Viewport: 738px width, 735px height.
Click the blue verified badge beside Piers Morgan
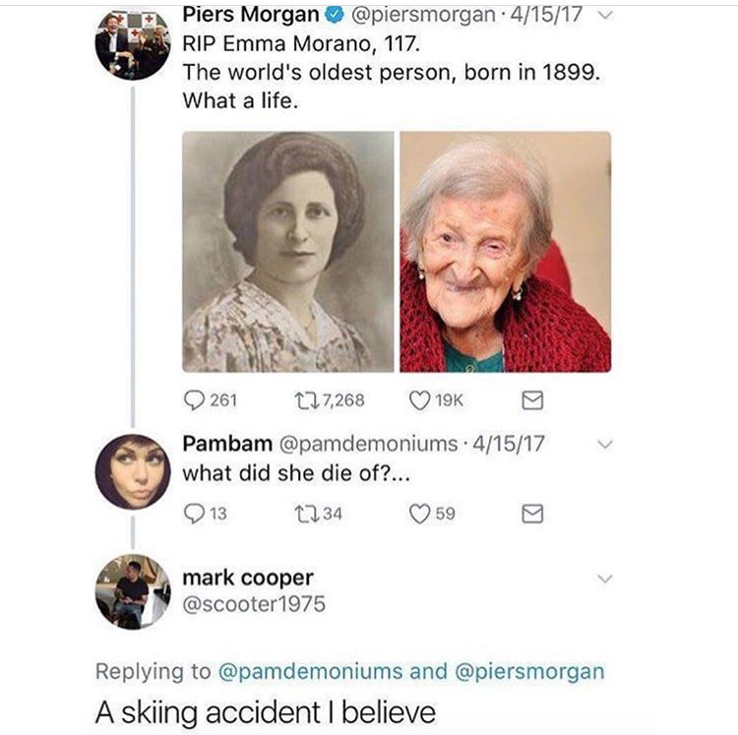[x=334, y=16]
